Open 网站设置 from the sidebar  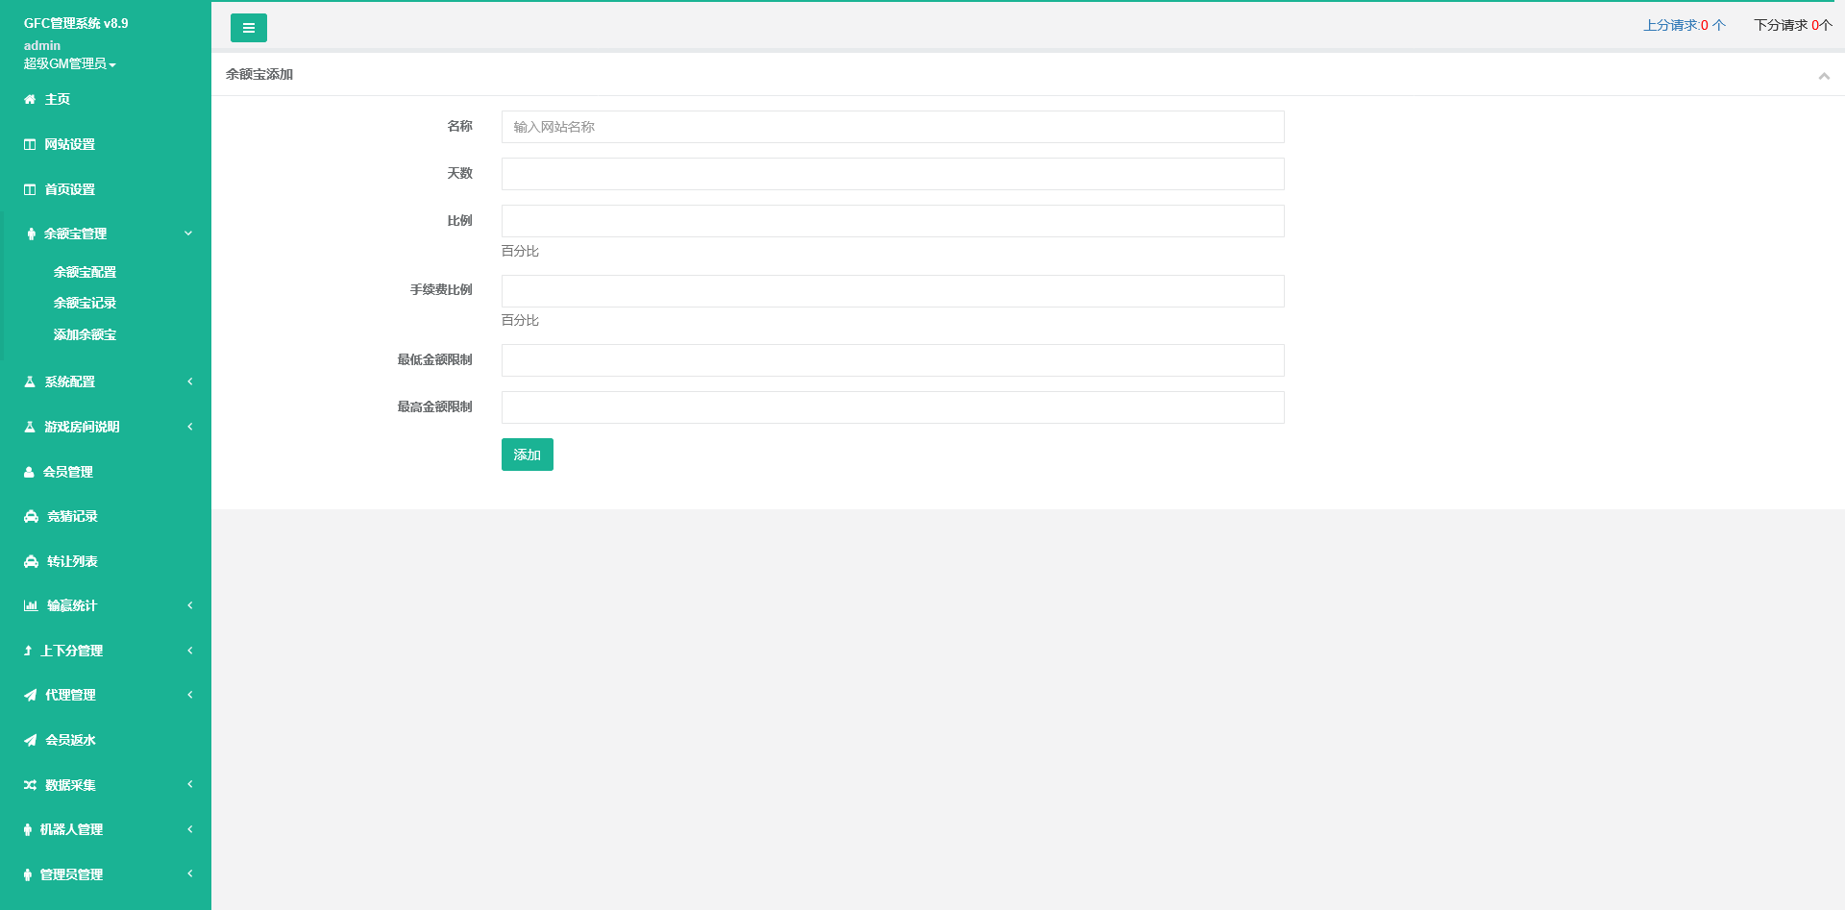[x=69, y=144]
